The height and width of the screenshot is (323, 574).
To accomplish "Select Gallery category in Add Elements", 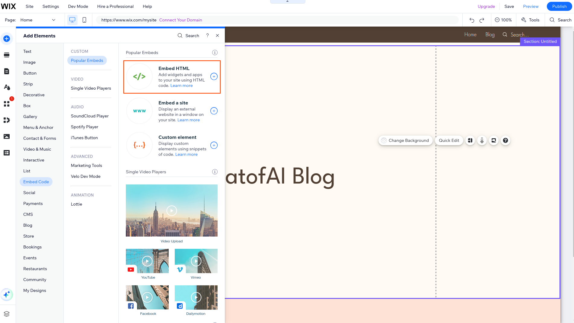I will pos(30,117).
